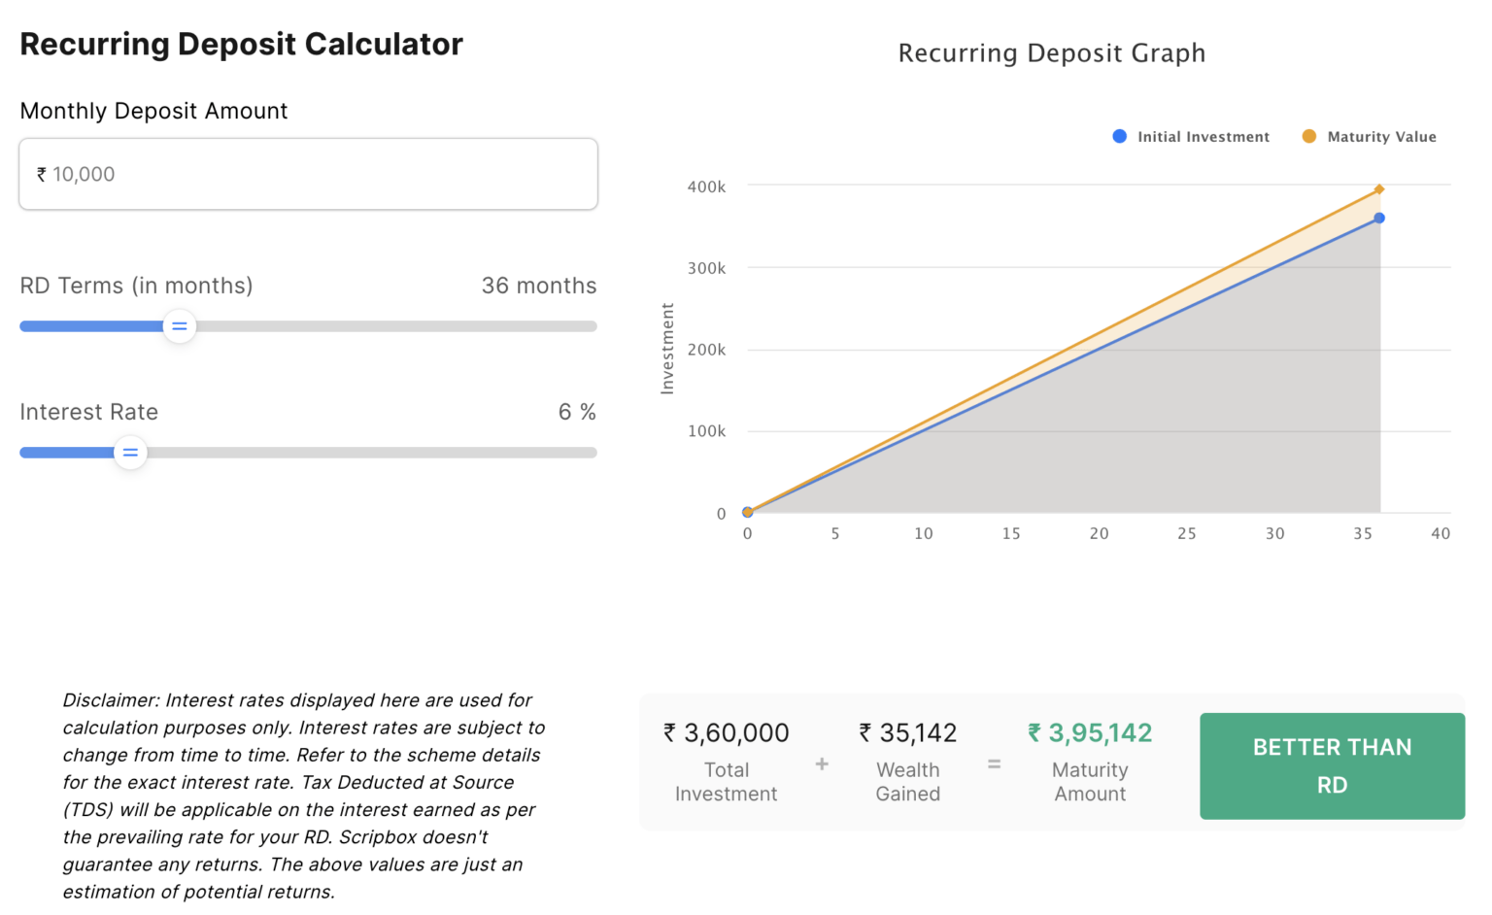Click the 36 months value label
The width and height of the screenshot is (1492, 915).
[x=539, y=286]
